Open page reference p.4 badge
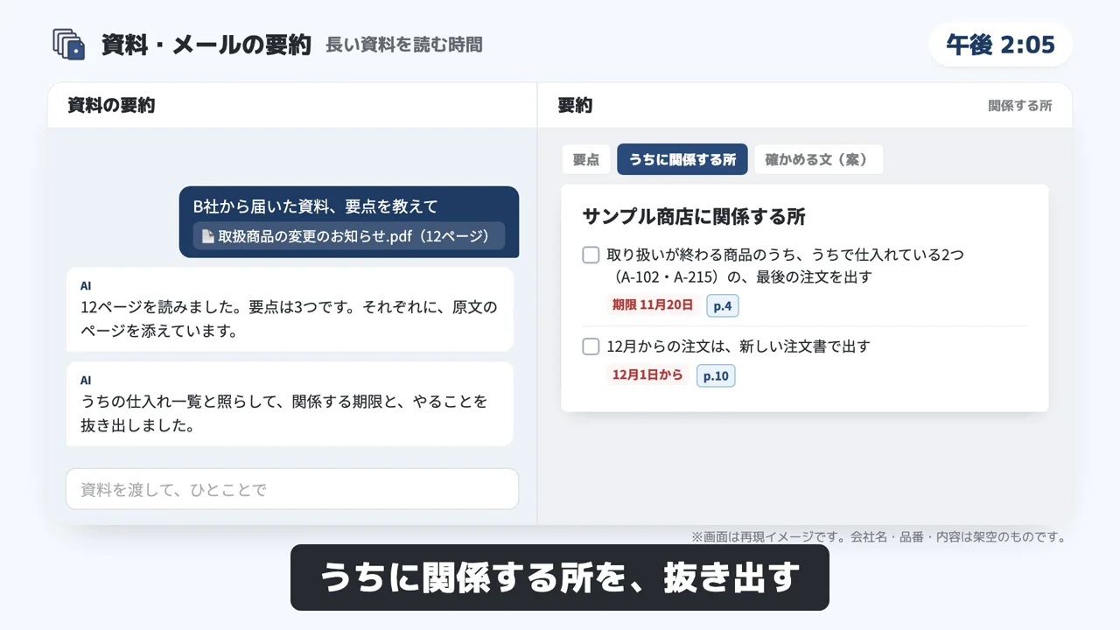This screenshot has width=1120, height=630. pyautogui.click(x=723, y=305)
